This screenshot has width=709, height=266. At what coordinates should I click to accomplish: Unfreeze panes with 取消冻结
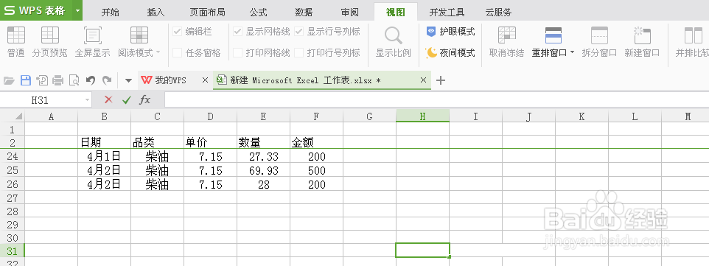[506, 41]
